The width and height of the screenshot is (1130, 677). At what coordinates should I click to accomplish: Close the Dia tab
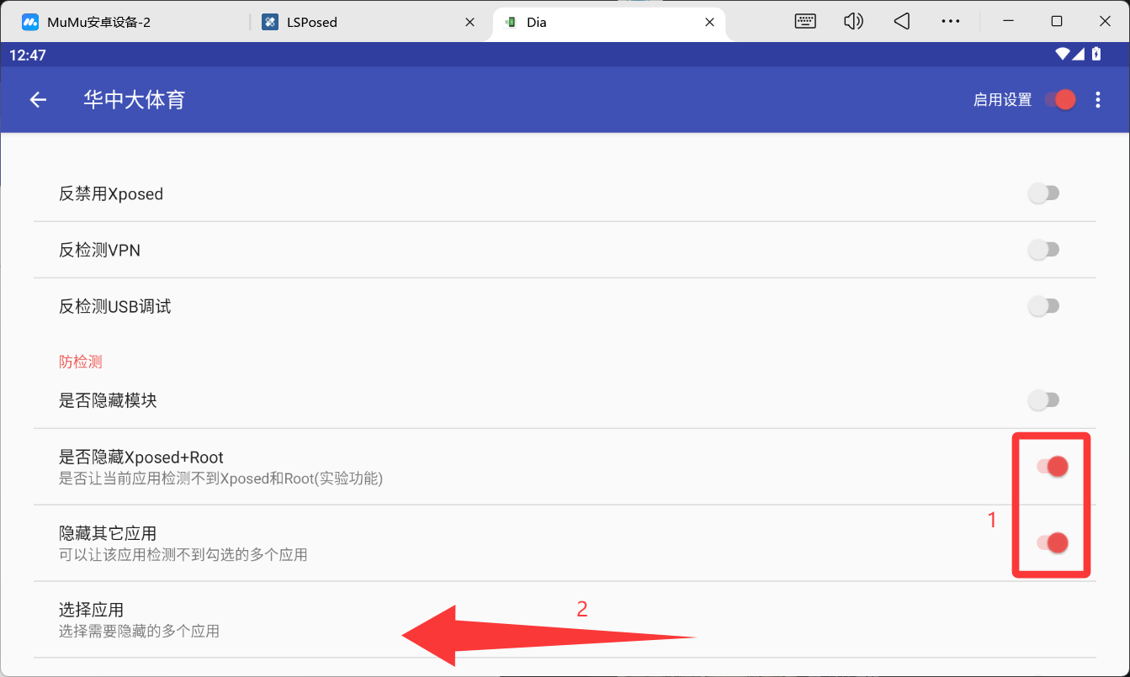pos(709,22)
